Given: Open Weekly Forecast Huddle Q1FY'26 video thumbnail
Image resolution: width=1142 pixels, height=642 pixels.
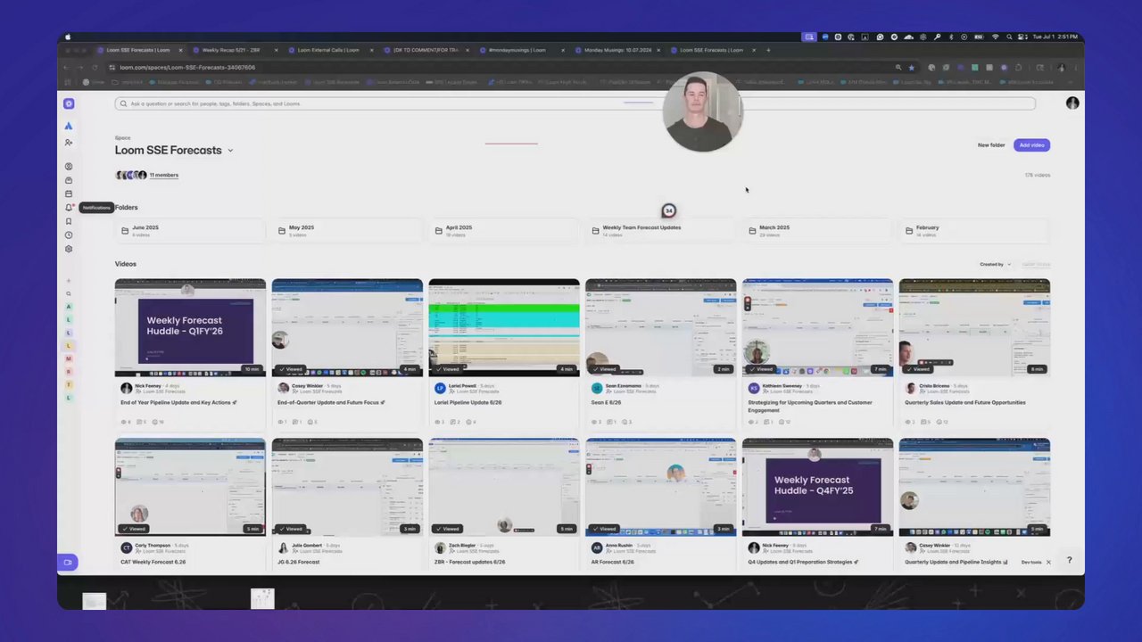Looking at the screenshot, I should [x=190, y=327].
